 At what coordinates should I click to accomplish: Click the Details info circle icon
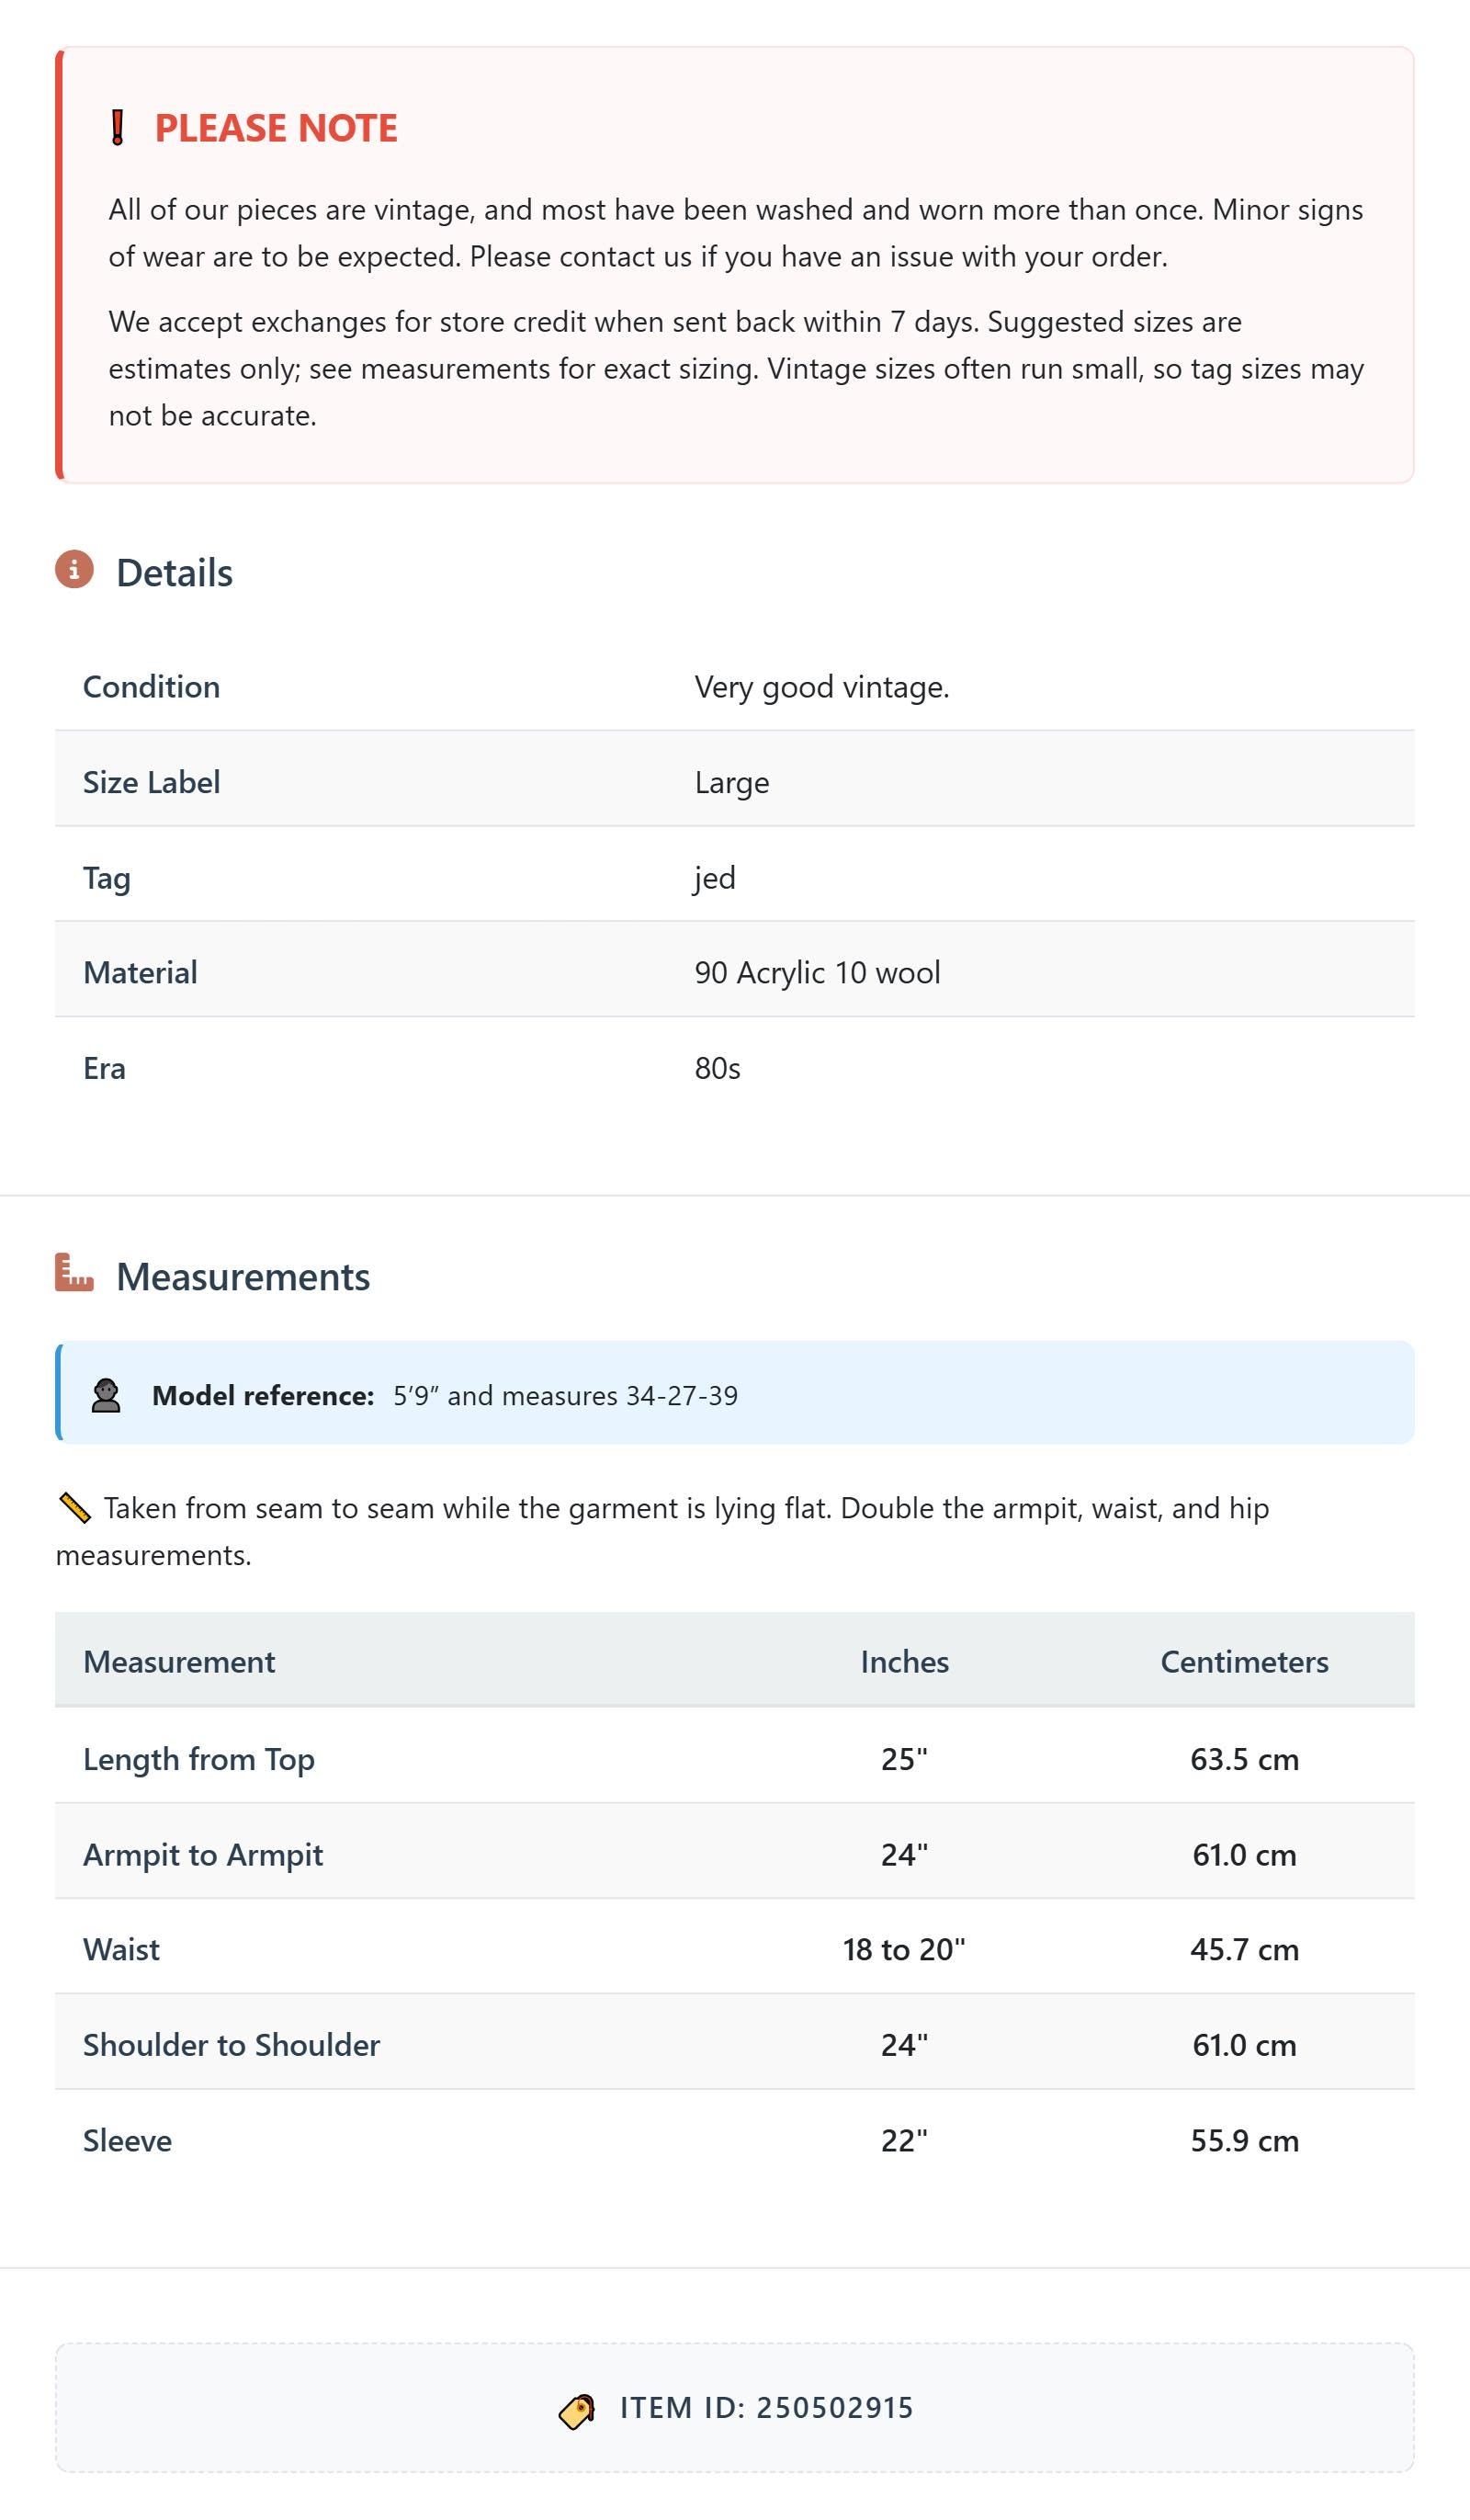(74, 569)
